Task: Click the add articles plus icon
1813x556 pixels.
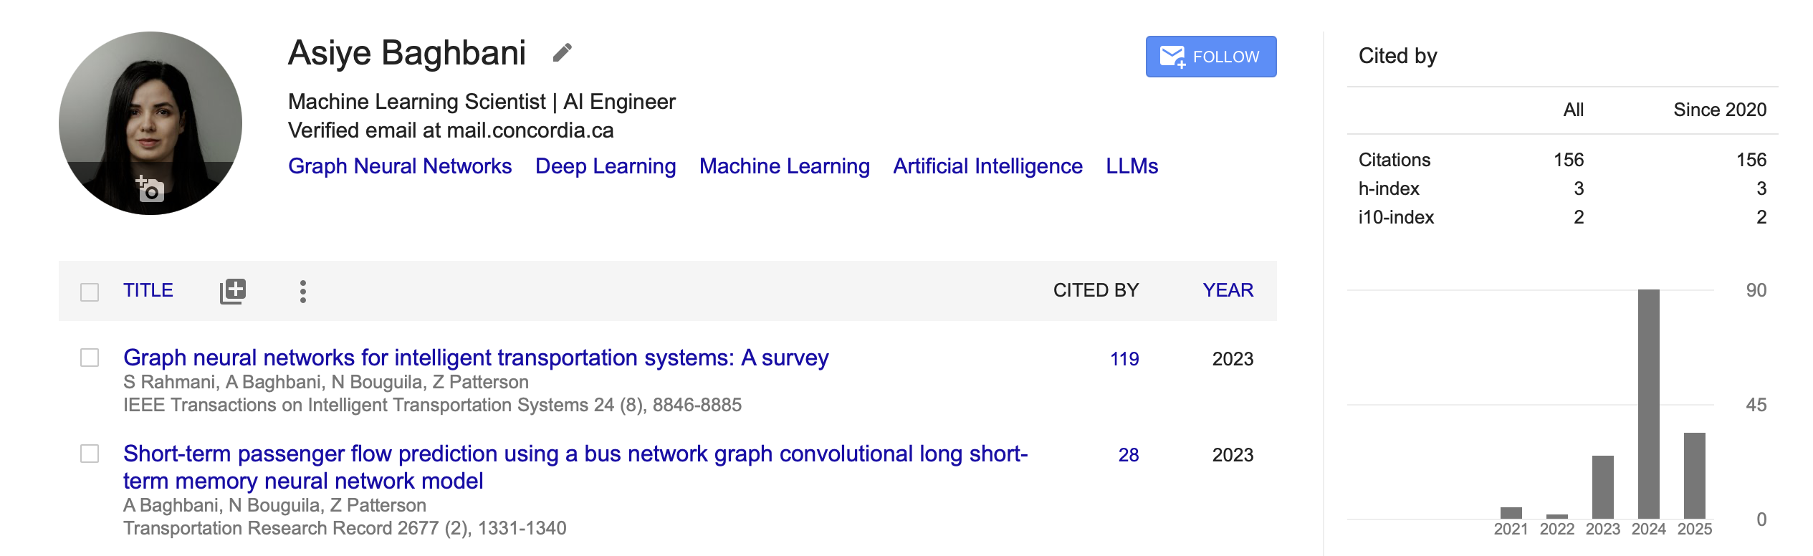Action: point(233,291)
